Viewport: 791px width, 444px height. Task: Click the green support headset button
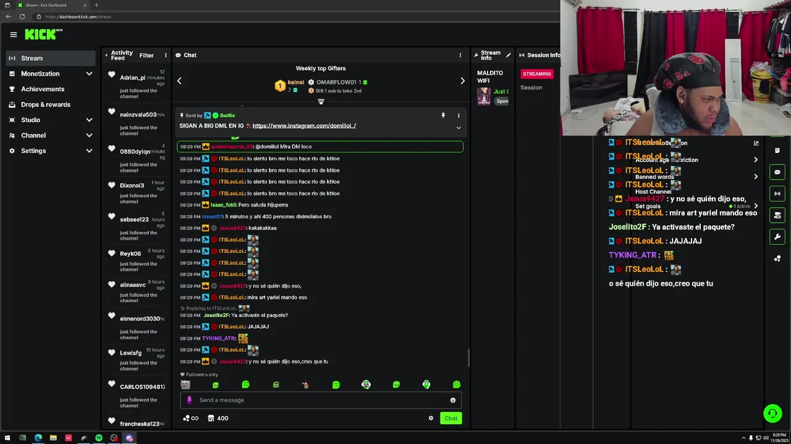pos(772,413)
